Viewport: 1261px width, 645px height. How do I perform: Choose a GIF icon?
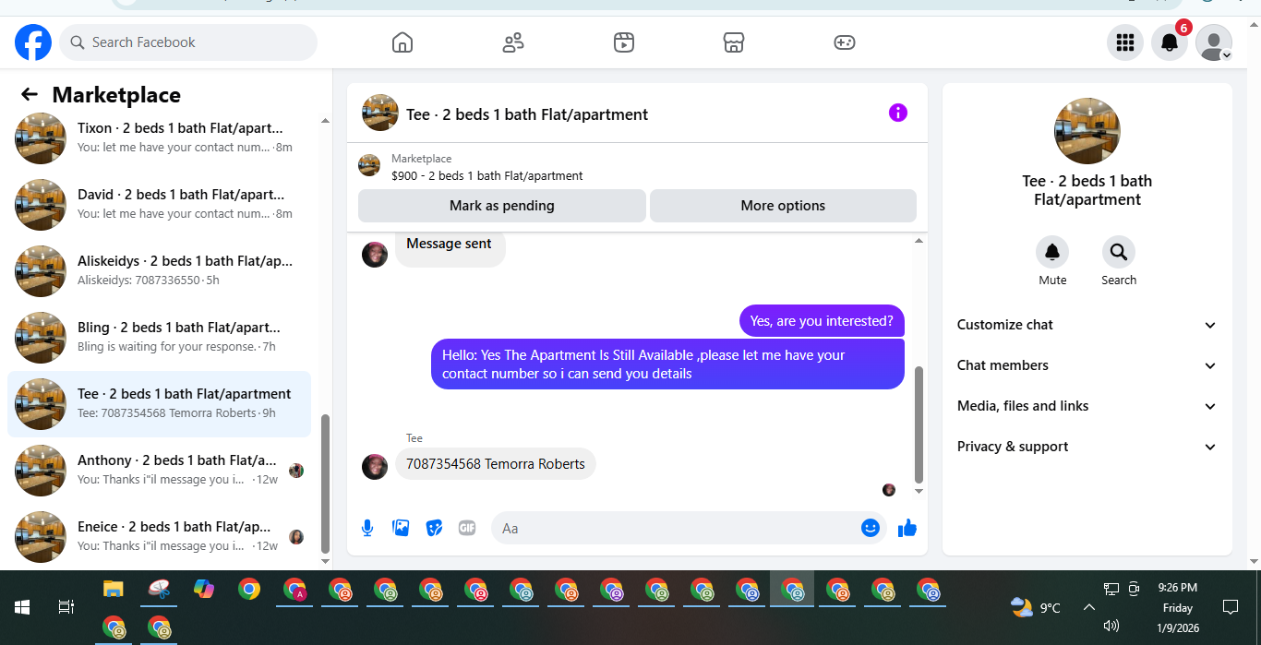click(x=467, y=528)
